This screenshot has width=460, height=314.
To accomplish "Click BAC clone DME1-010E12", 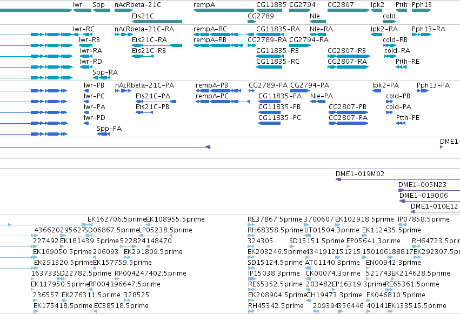I will (x=435, y=212).
